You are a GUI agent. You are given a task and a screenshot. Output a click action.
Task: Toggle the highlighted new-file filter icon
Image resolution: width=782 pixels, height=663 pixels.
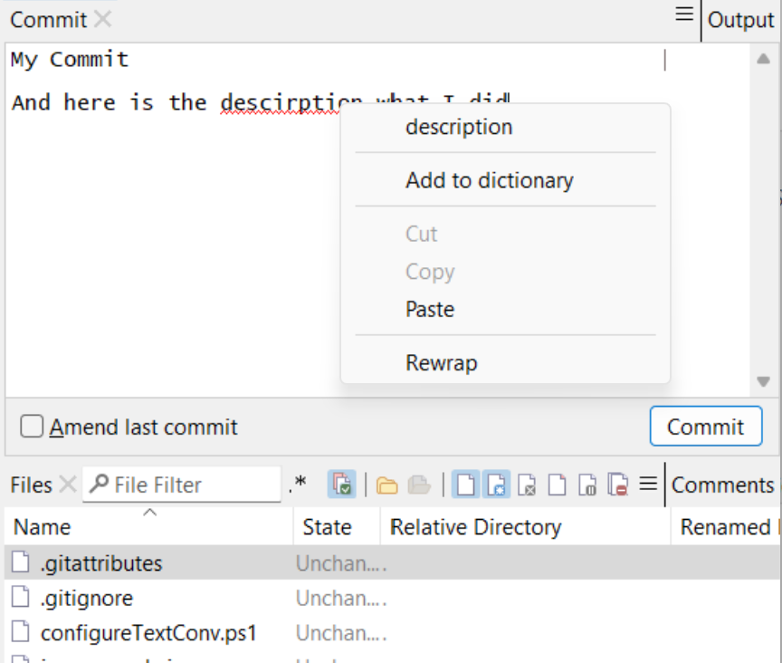coord(495,484)
